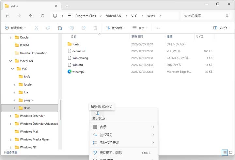Screen dimensions: 235x160
Task: Select the skins tab title
Action: tap(14, 6)
